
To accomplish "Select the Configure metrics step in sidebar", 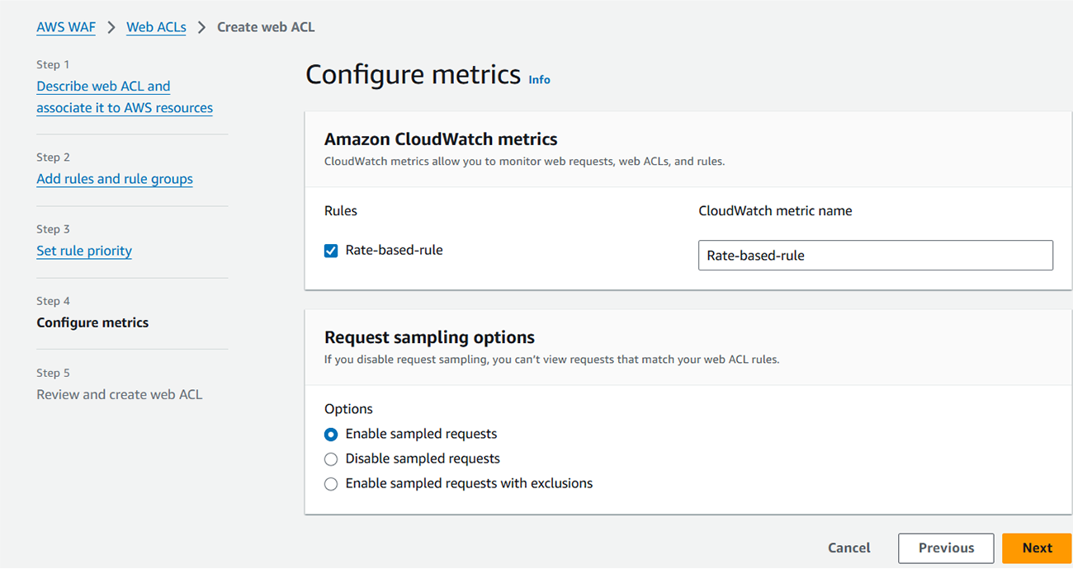I will coord(92,322).
